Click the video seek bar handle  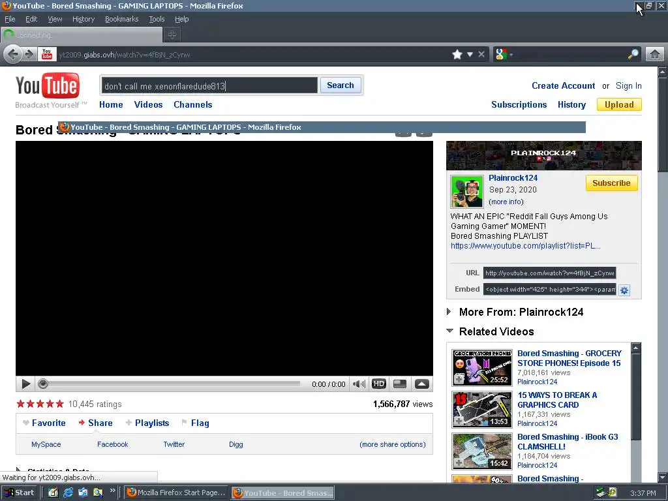(x=42, y=384)
